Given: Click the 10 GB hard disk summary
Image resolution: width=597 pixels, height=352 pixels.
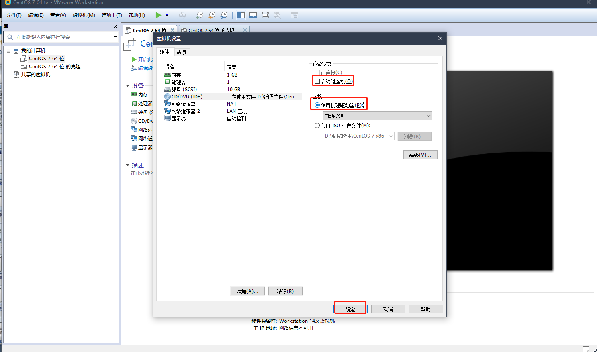Looking at the screenshot, I should 233,90.
